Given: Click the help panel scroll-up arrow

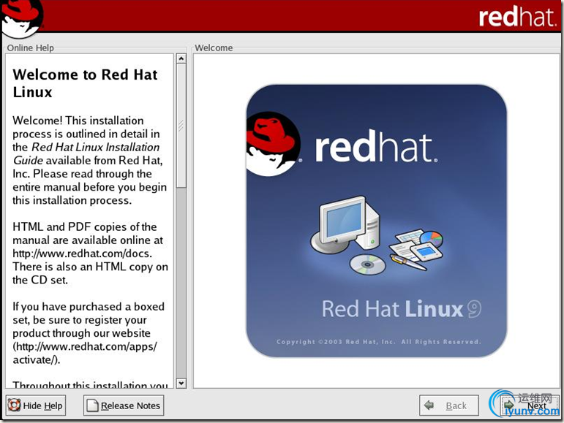Looking at the screenshot, I should (181, 58).
